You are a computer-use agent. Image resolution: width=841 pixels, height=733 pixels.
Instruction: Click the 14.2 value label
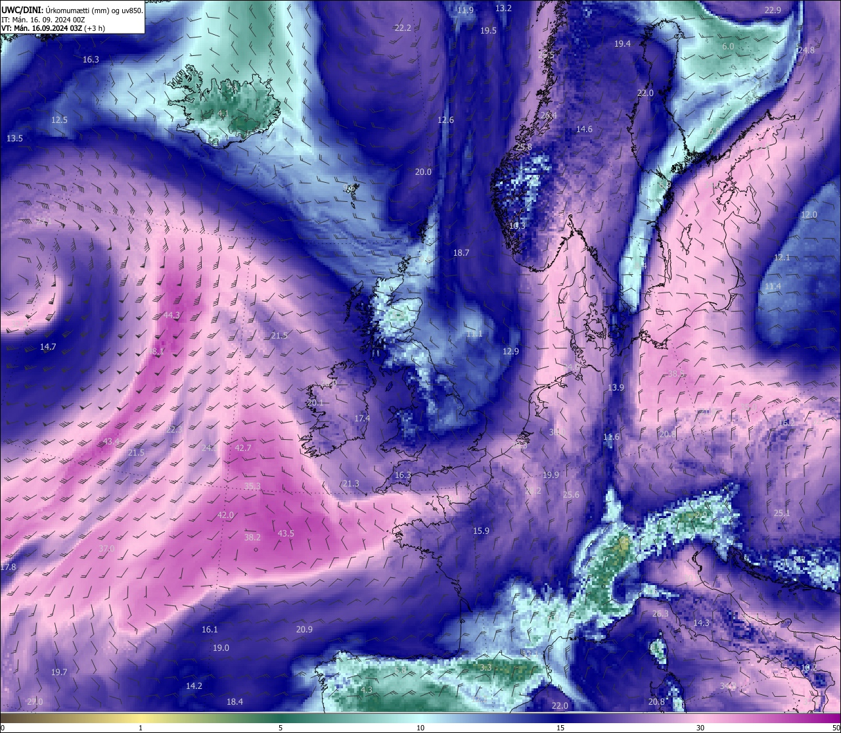tap(194, 686)
